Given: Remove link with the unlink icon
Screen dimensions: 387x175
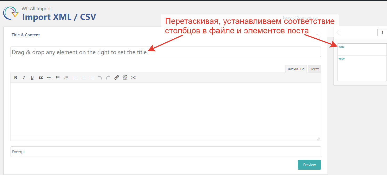Looking at the screenshot, I should coord(125,78).
